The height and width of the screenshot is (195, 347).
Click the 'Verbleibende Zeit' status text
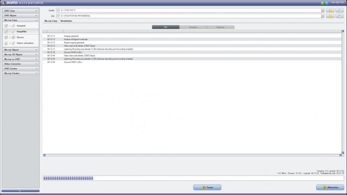(332, 174)
